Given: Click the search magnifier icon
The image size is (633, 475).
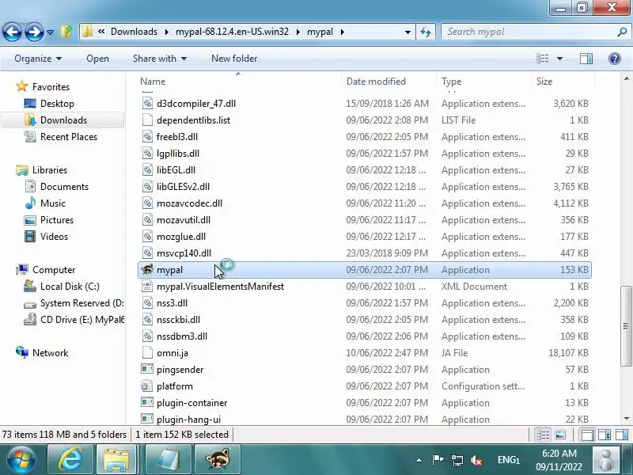Looking at the screenshot, I should (622, 32).
